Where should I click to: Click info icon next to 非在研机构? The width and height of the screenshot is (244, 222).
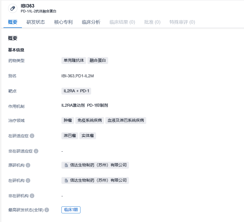pos(32,196)
